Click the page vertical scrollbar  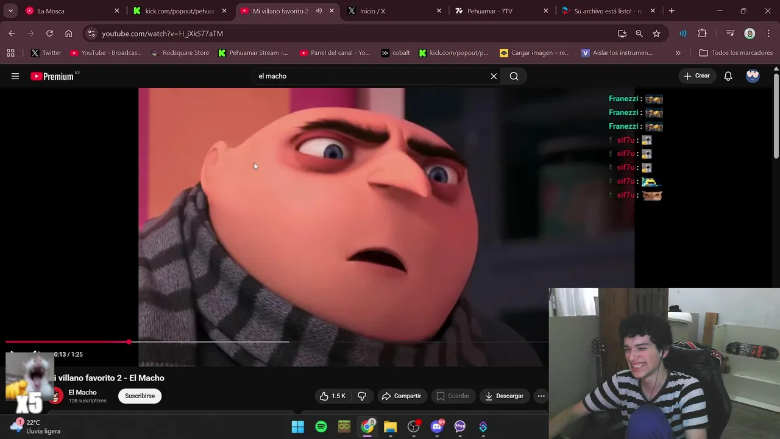point(776,116)
